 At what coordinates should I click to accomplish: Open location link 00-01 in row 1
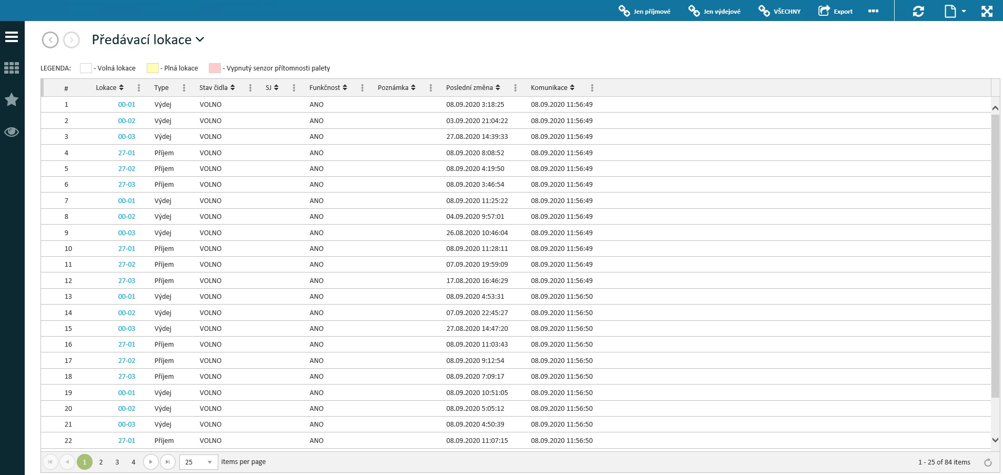[126, 105]
